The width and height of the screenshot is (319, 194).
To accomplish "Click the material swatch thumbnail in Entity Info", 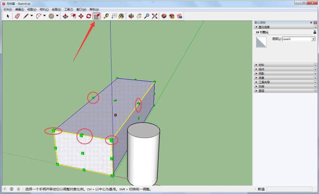I will tap(262, 42).
